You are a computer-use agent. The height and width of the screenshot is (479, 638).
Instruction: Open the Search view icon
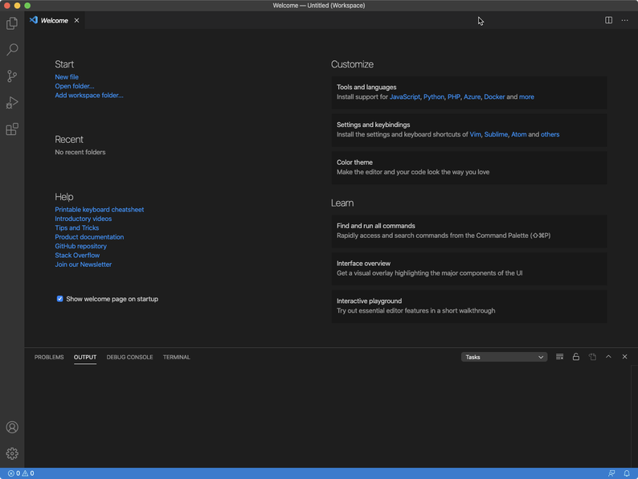point(12,50)
